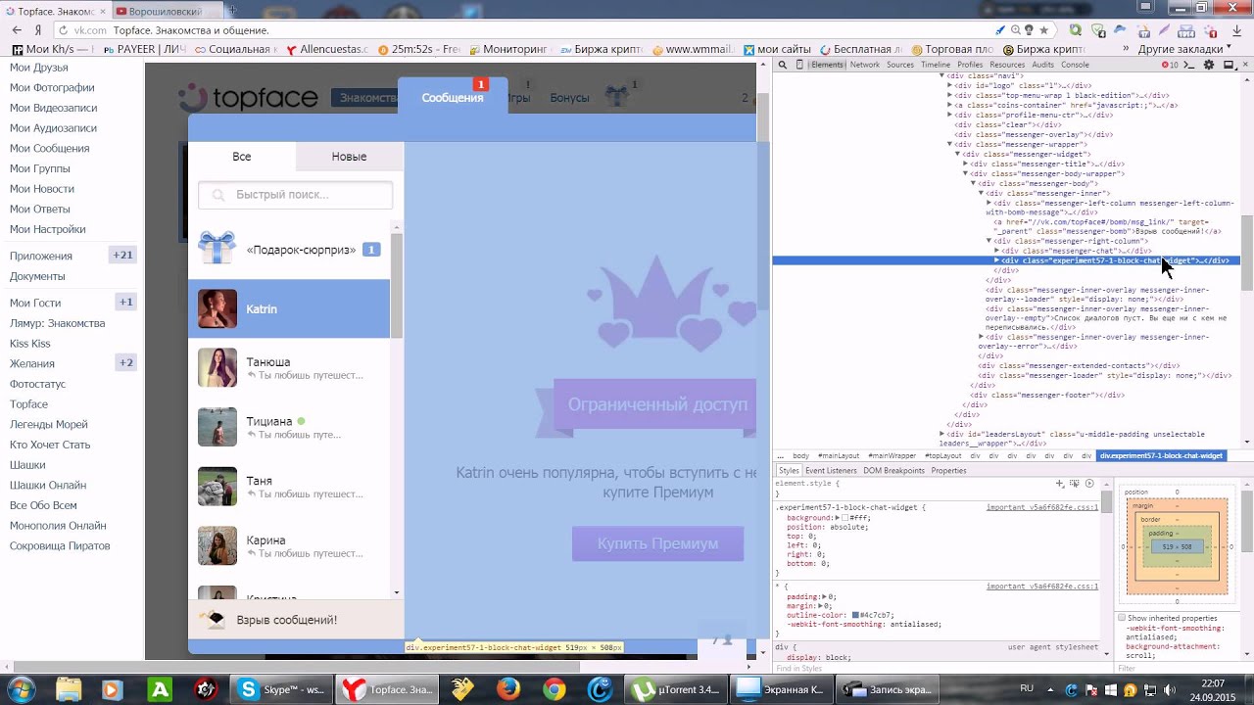Bookmark the page with the star icon
The image size is (1254, 705).
[x=1044, y=30]
